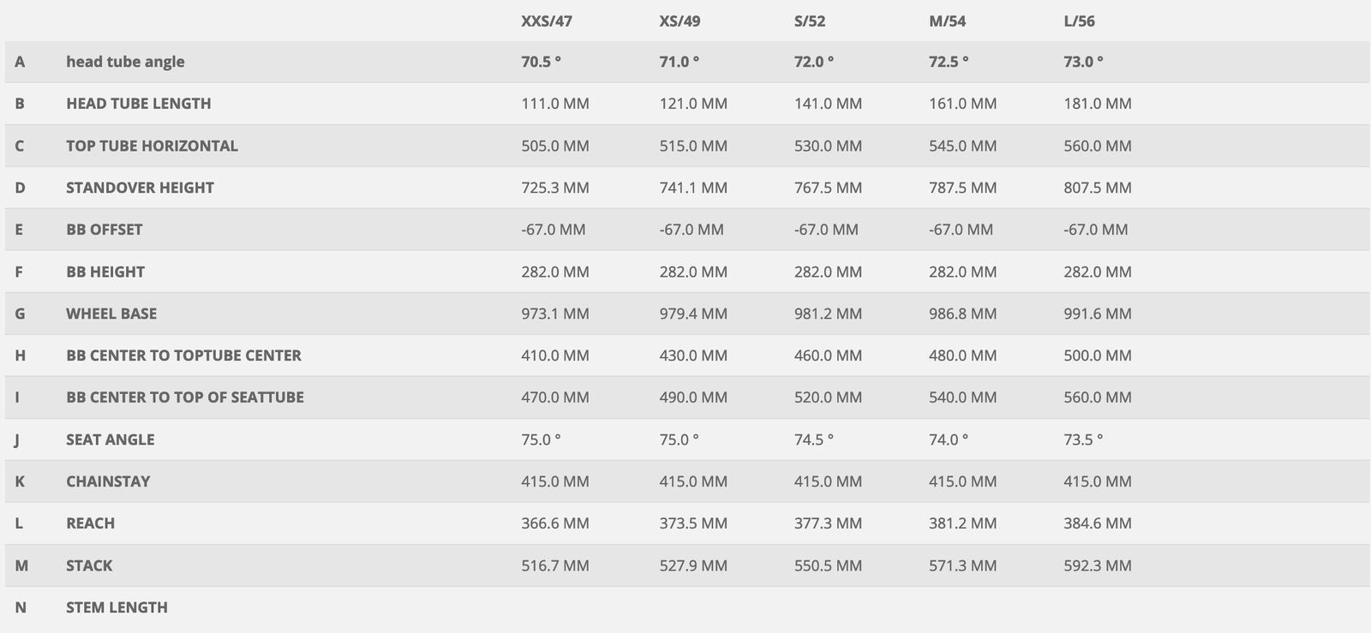
Task: Click the WHEEL BASE row label
Action: 111,314
